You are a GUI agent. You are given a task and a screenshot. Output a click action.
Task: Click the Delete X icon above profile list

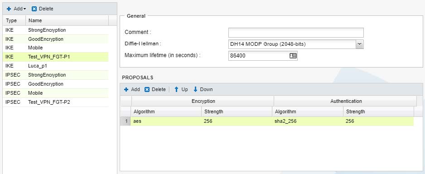pos(34,9)
